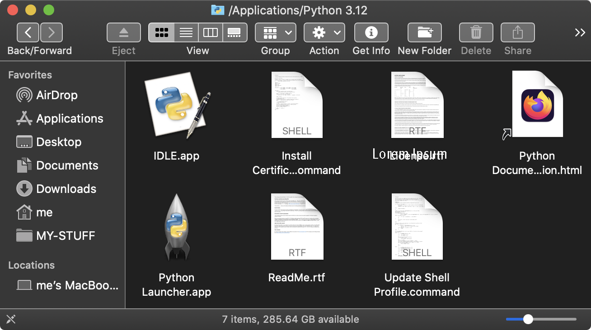Click the Get Info toolbar icon

click(x=371, y=32)
